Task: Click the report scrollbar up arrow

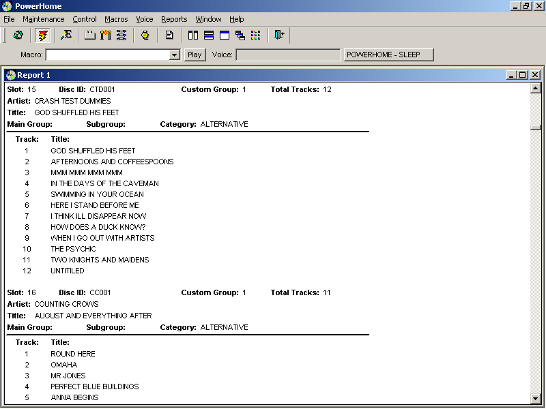Action: point(536,88)
